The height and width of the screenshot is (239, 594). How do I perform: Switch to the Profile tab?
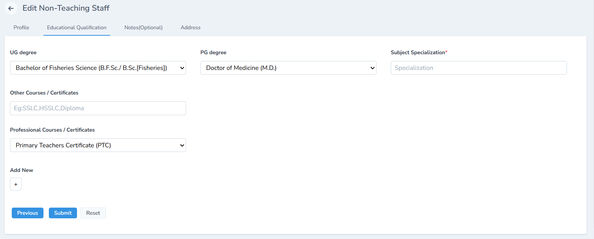coord(21,27)
